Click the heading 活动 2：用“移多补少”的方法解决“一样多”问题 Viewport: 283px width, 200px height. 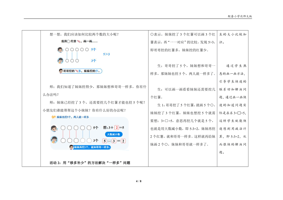click(90, 163)
